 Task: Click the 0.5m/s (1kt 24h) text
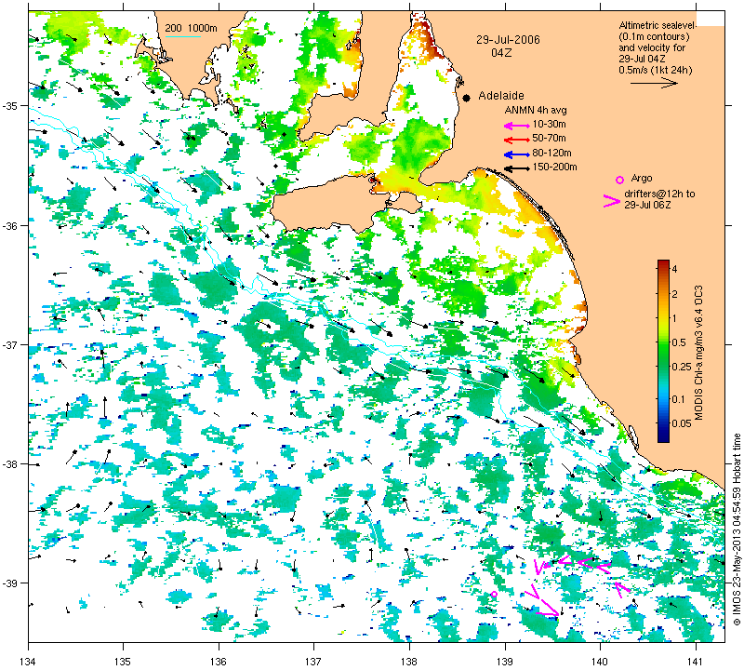656,71
